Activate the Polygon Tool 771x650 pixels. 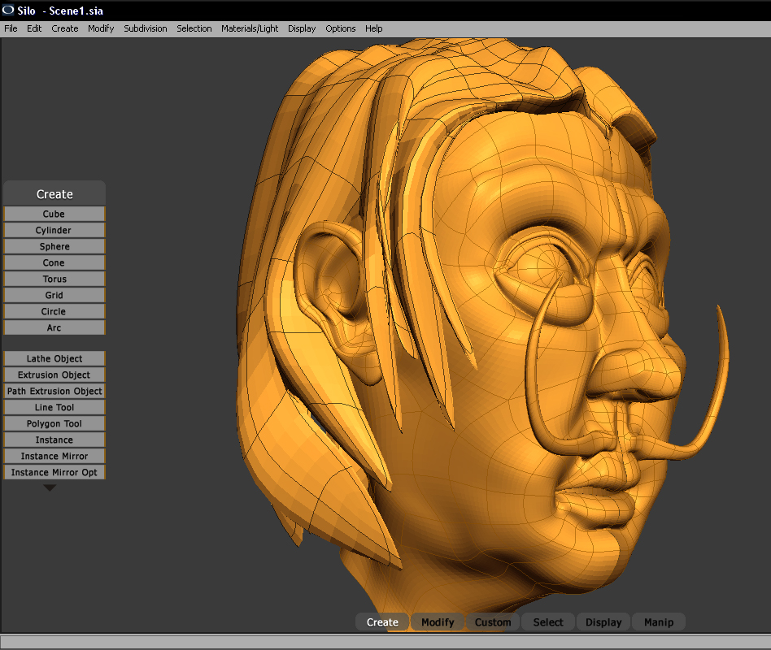(x=54, y=423)
